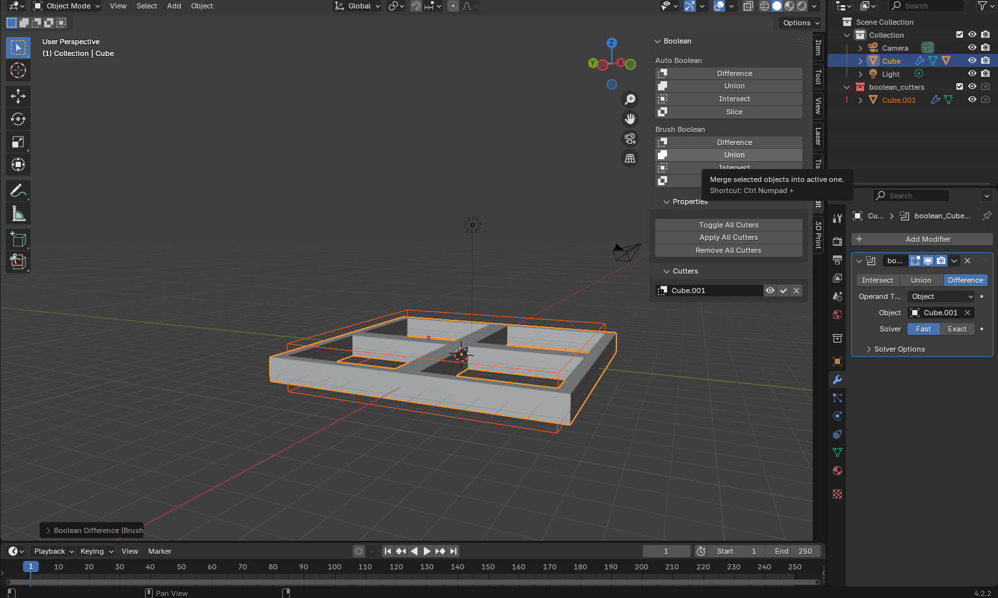Click the Z axis gizmo handle

click(611, 43)
